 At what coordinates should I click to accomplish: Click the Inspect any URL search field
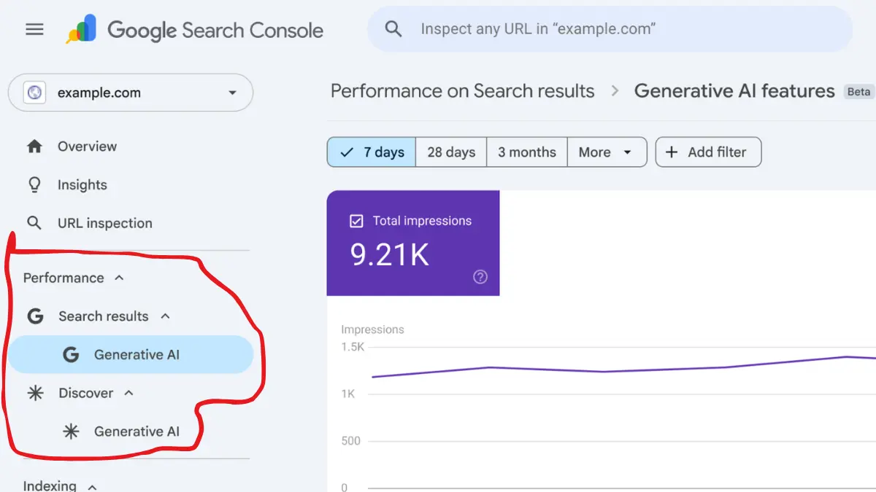pyautogui.click(x=610, y=29)
